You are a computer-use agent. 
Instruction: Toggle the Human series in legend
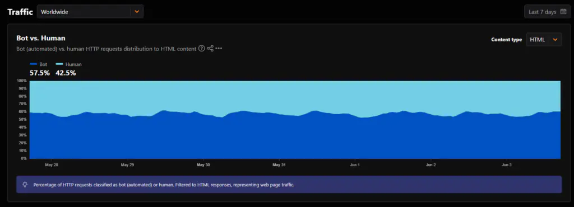(x=68, y=64)
